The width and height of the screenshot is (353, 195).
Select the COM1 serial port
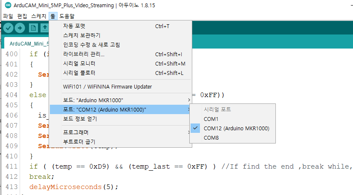pos(232,119)
